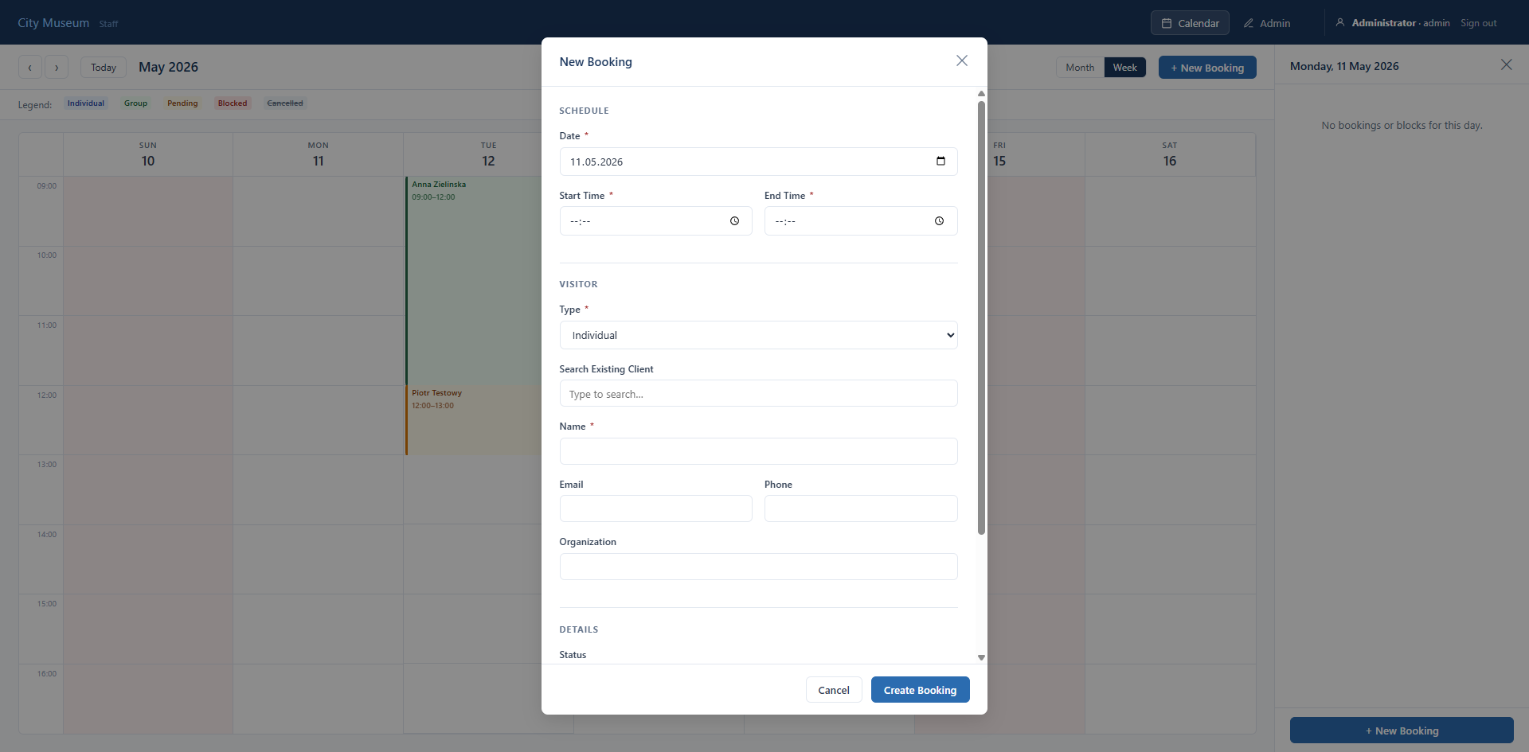This screenshot has height=752, width=1529.
Task: Click the Search Existing Client box
Action: 758,394
